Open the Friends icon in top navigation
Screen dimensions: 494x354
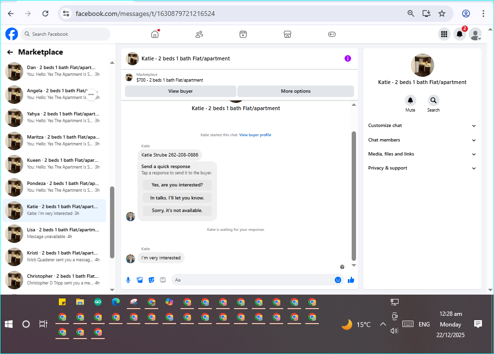pos(199,34)
